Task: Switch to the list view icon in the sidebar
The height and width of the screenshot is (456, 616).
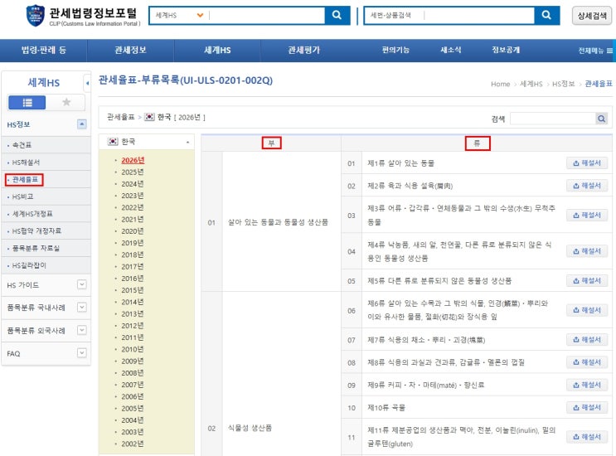Action: [x=27, y=103]
